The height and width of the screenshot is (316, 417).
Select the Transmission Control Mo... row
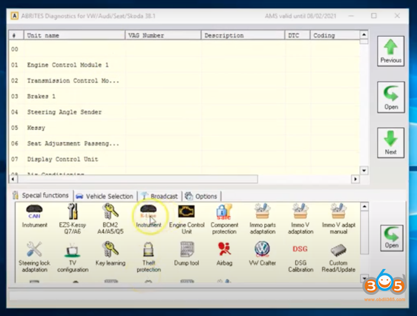pos(184,81)
